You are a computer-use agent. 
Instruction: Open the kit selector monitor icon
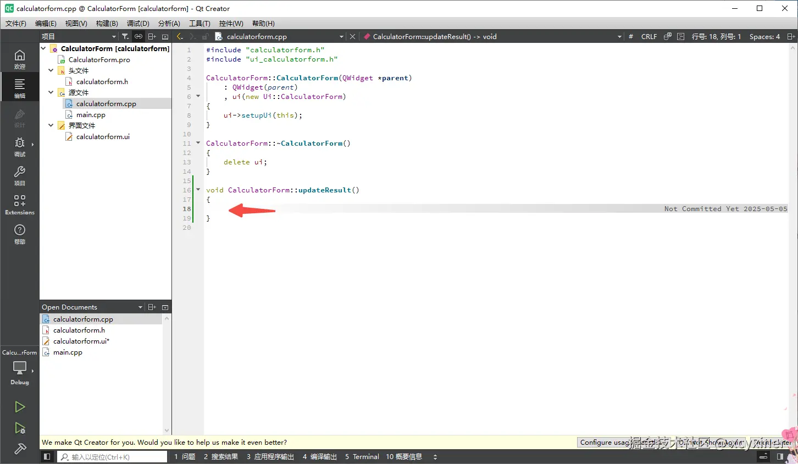coord(20,367)
